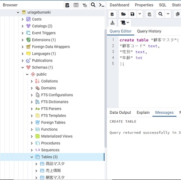
Task: Expand the 売上情報 table node
Action: (x=36, y=171)
